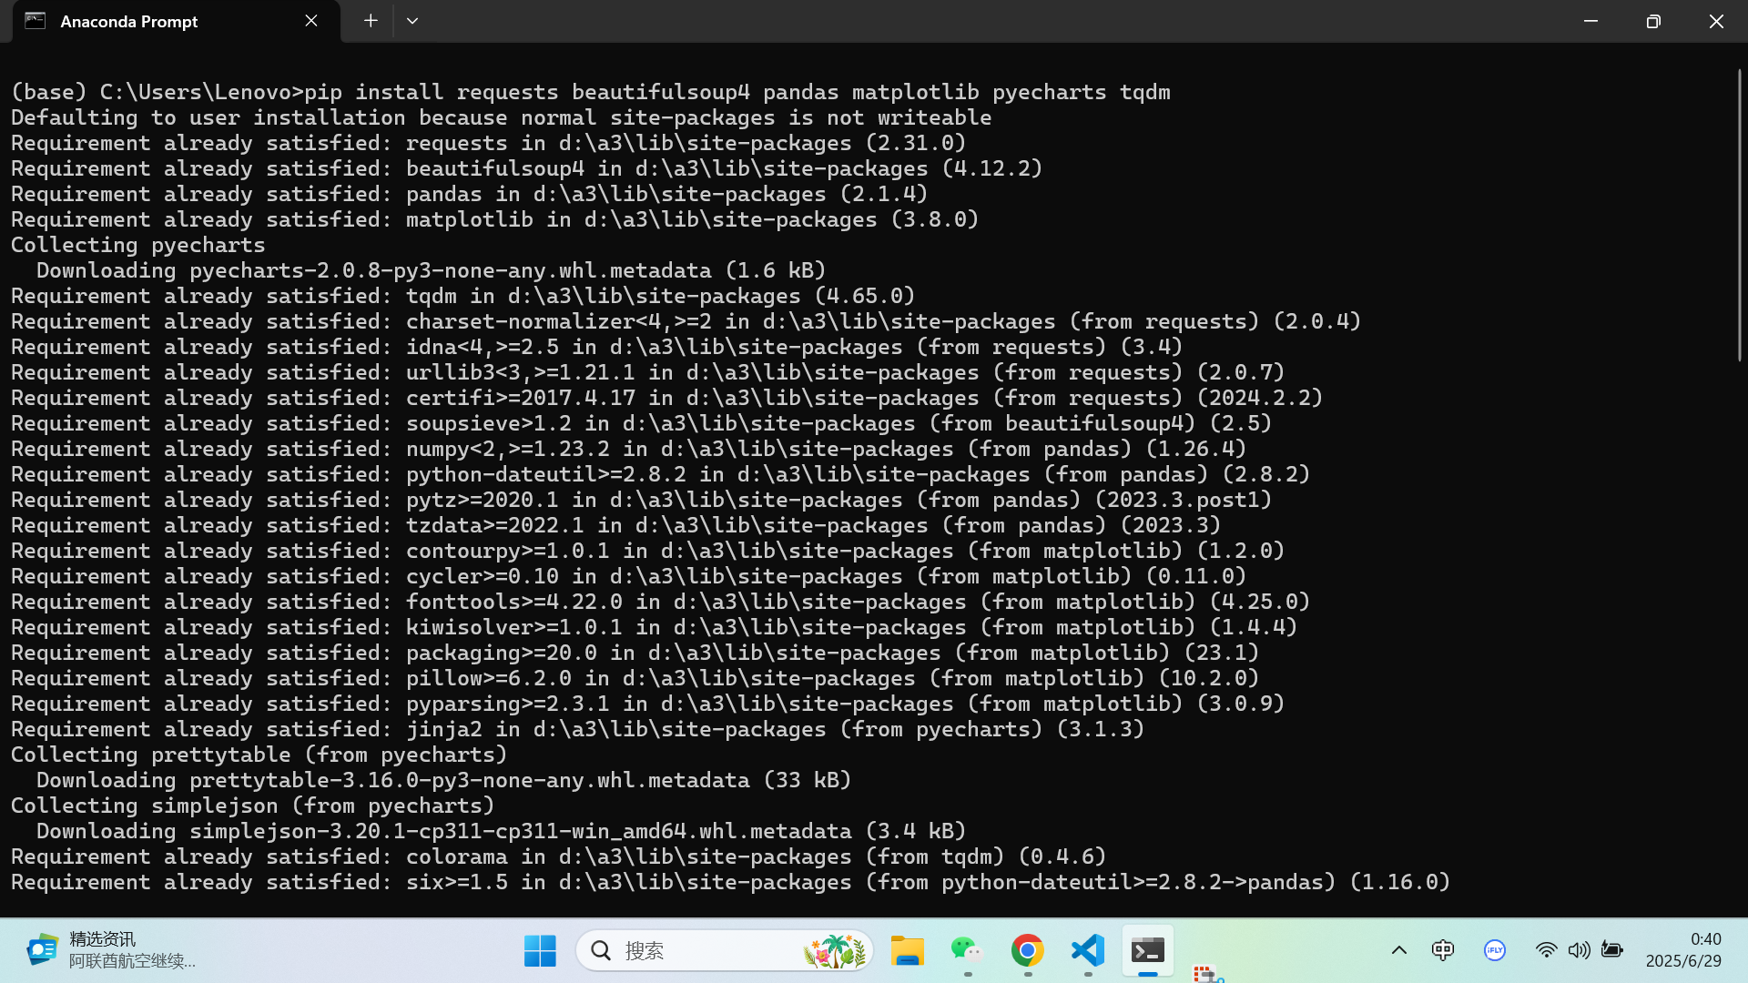Open the Wi-Fi network settings
1748x983 pixels.
(1546, 950)
